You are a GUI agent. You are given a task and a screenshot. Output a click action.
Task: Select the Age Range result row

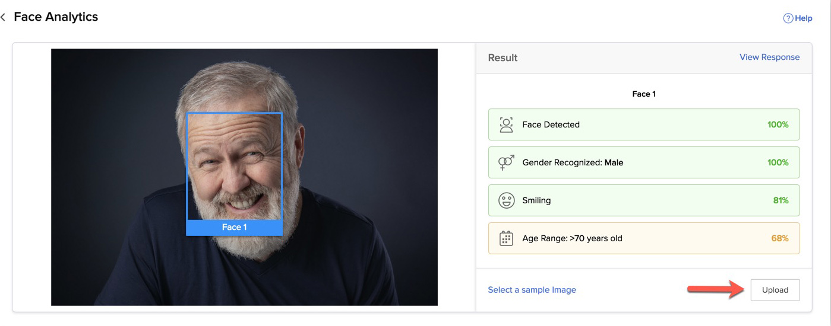pos(643,238)
